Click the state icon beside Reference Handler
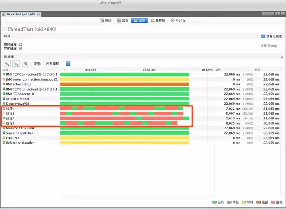This screenshot has height=210, width=286. click(4, 143)
